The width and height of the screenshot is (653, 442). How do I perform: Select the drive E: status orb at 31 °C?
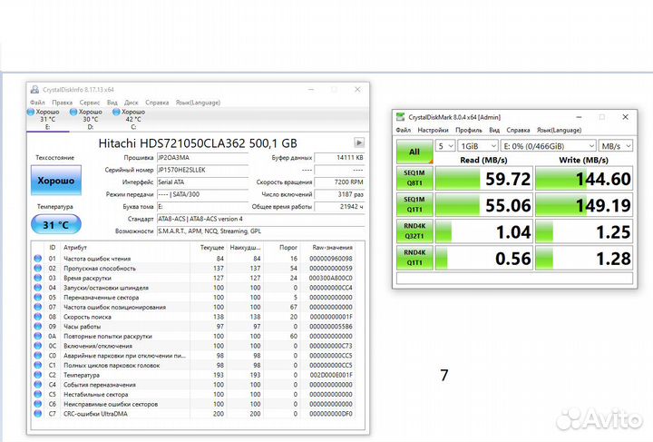pyautogui.click(x=31, y=112)
